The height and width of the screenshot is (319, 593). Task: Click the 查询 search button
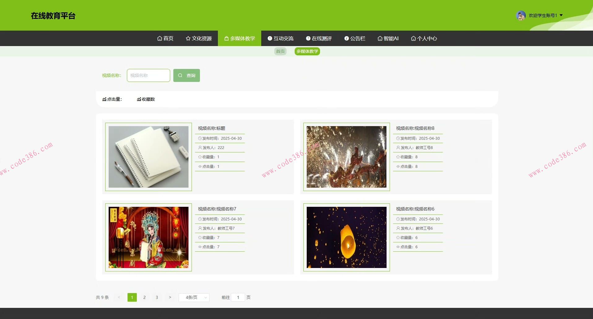click(187, 75)
